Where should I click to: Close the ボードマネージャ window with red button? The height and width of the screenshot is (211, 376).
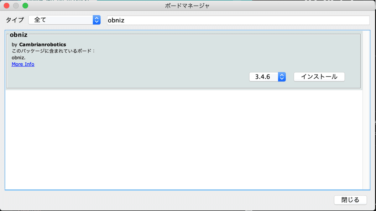point(7,6)
